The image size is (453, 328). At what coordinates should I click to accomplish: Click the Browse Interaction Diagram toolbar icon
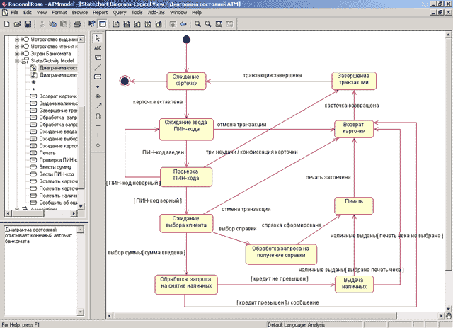coord(127,23)
